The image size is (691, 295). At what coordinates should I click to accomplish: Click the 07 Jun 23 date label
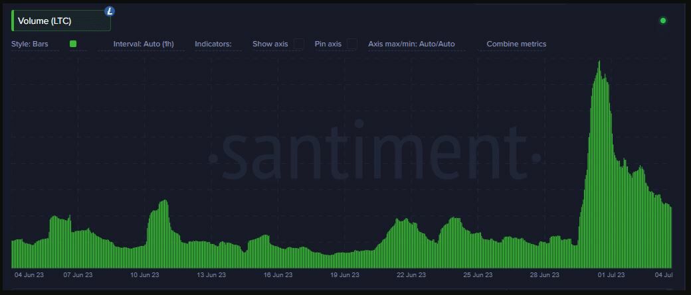[x=78, y=275]
